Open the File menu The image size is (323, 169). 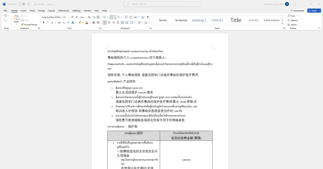[5, 10]
